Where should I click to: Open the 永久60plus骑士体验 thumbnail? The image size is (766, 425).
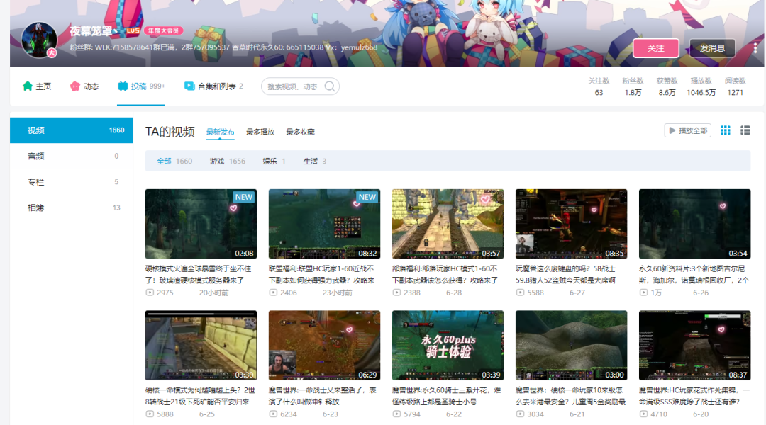pyautogui.click(x=448, y=346)
